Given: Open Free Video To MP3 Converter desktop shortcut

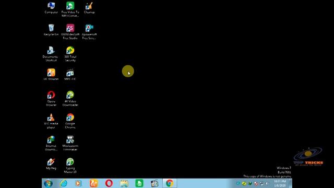Looking at the screenshot, I should [x=70, y=9].
